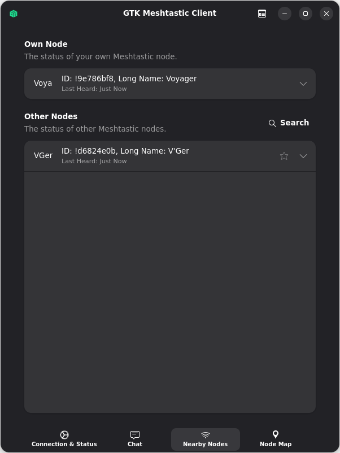
Task: Expand the V'Ger node row
Action: [x=303, y=155]
